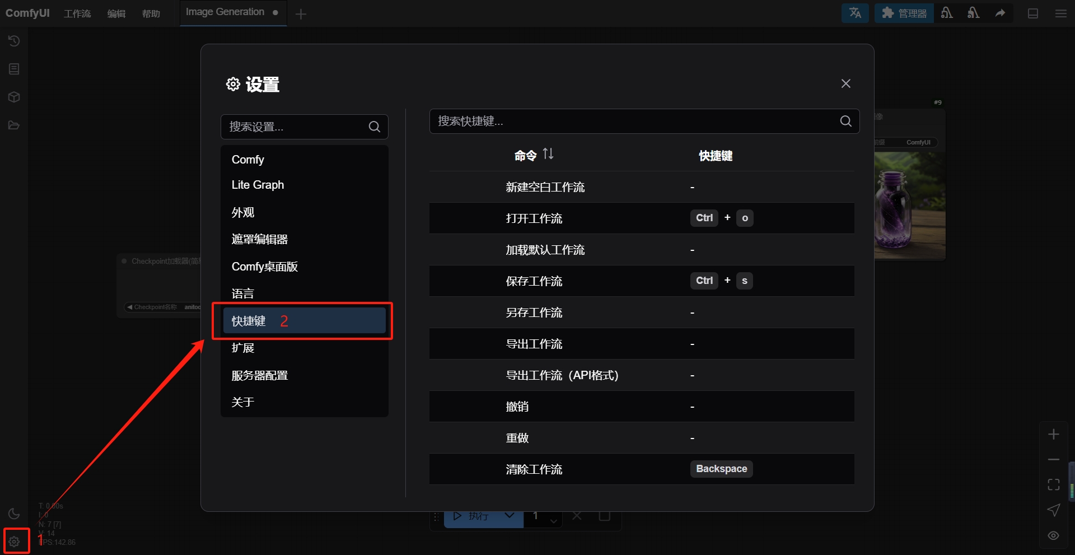The width and height of the screenshot is (1075, 555).
Task: Click the 保存工作流 command row
Action: 642,281
